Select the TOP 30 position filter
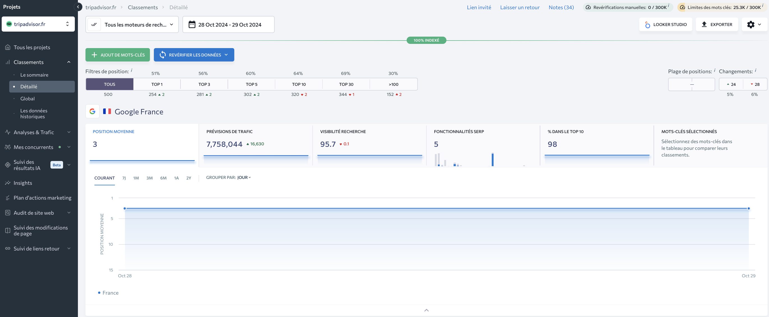The image size is (769, 317). [346, 84]
